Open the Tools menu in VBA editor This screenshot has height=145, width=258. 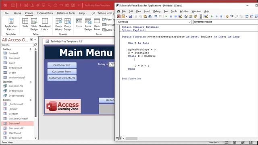click(x=174, y=11)
